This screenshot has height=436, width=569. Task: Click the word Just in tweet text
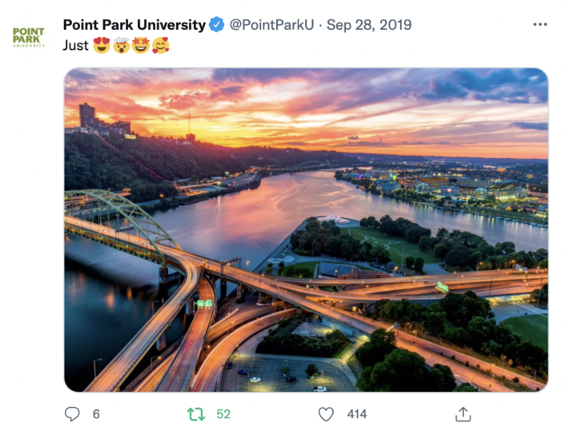click(76, 45)
